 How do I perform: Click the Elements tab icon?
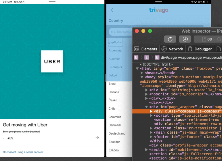[x=137, y=49]
